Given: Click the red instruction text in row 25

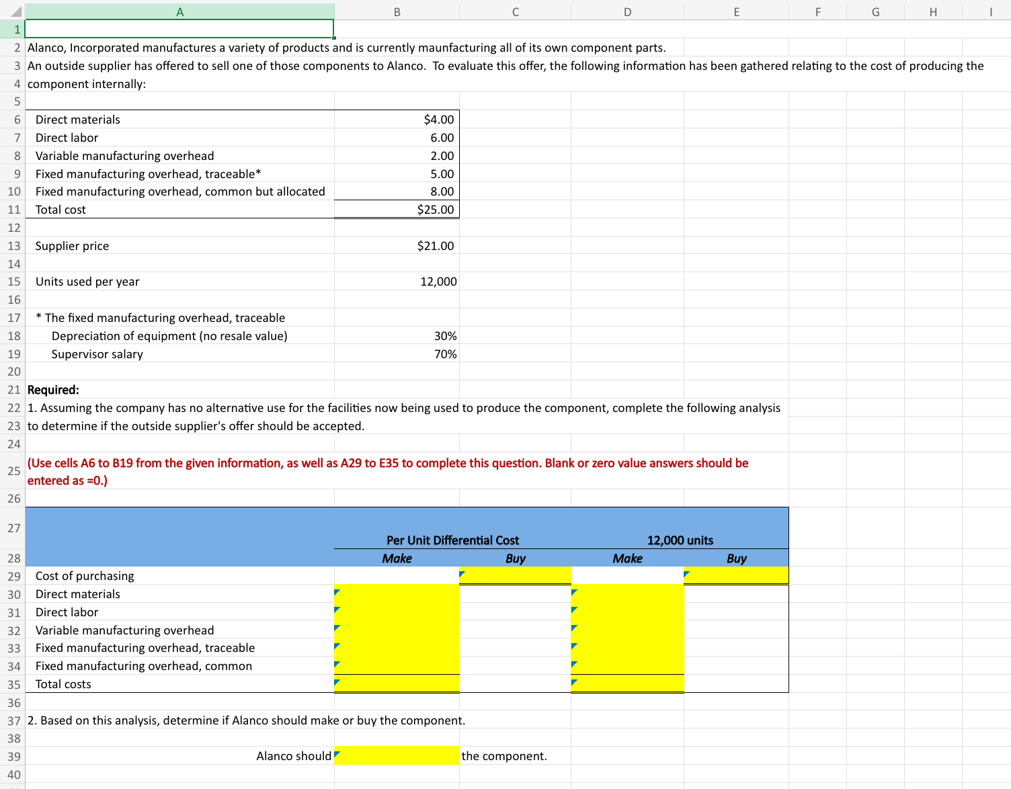Looking at the screenshot, I should click(388, 472).
